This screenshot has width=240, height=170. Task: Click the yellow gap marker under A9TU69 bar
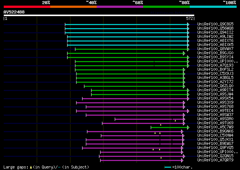160,125
